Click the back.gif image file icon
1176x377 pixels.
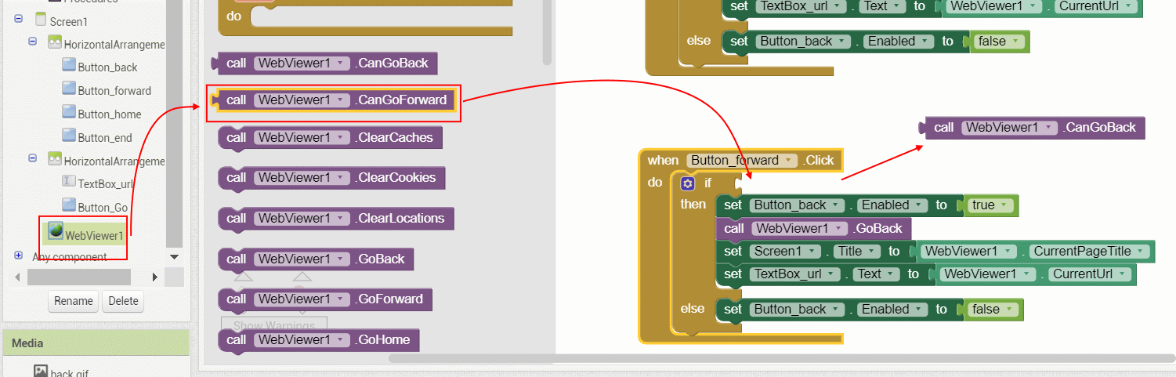click(x=41, y=372)
